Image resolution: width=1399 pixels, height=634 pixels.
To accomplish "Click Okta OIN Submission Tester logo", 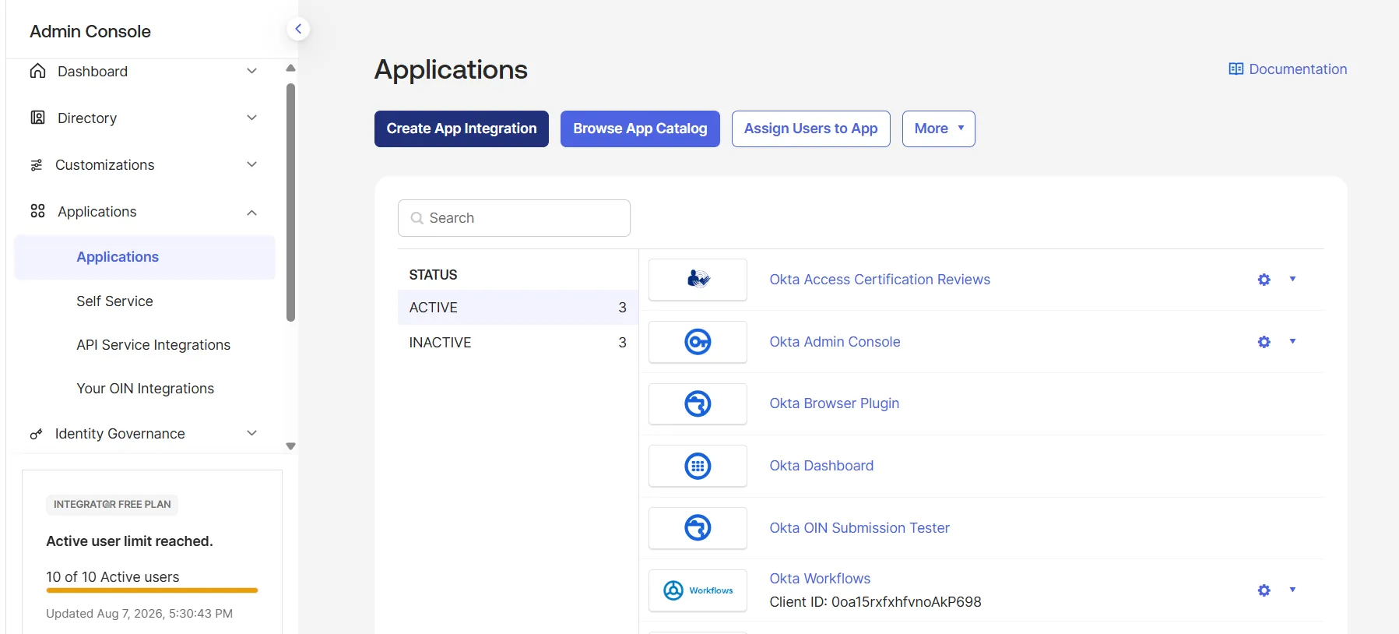I will [x=698, y=528].
